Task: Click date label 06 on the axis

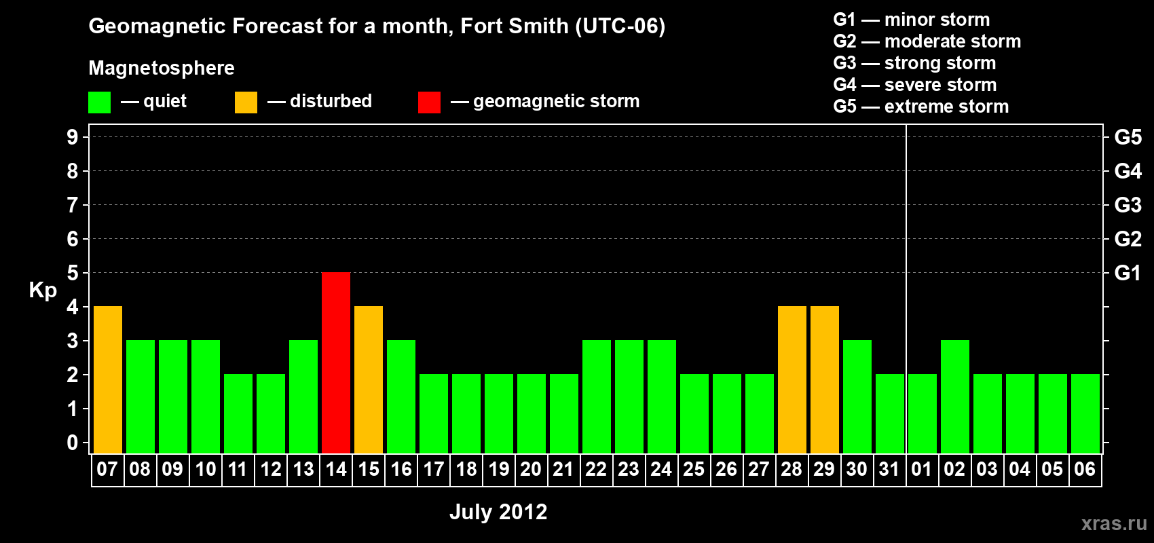Action: point(1085,469)
